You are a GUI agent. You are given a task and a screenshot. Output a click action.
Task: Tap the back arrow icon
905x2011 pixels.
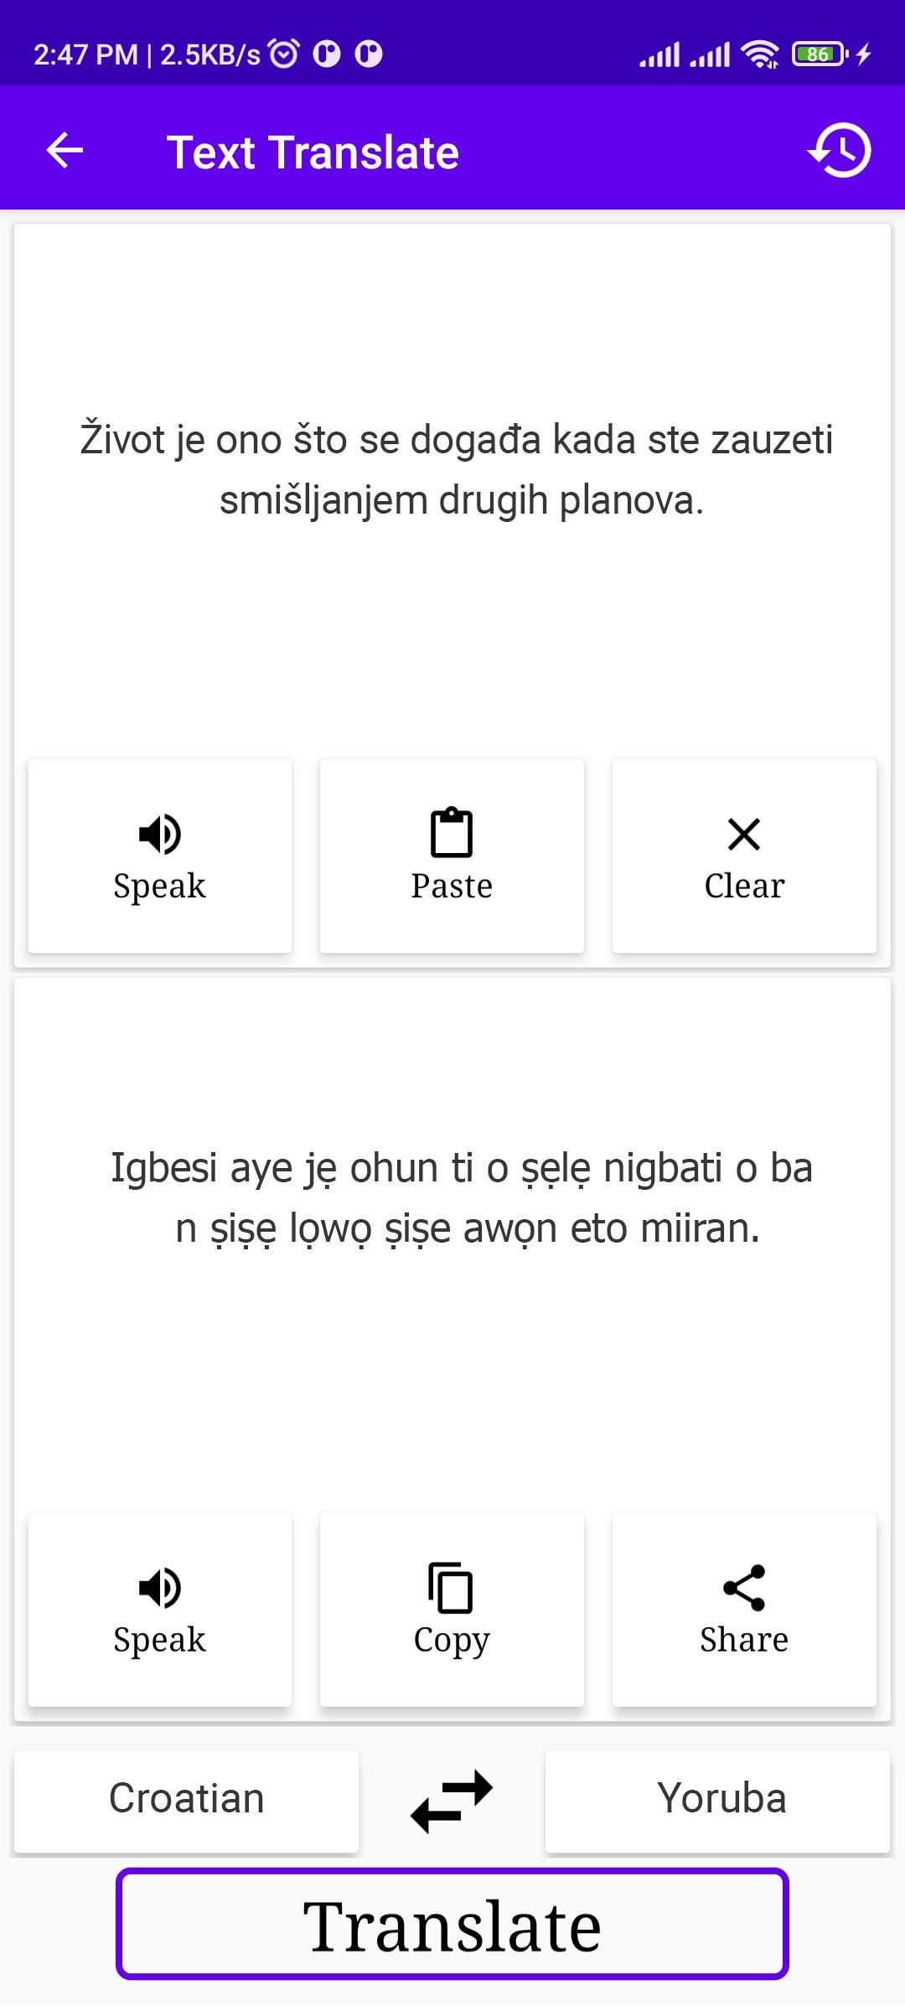pyautogui.click(x=65, y=151)
